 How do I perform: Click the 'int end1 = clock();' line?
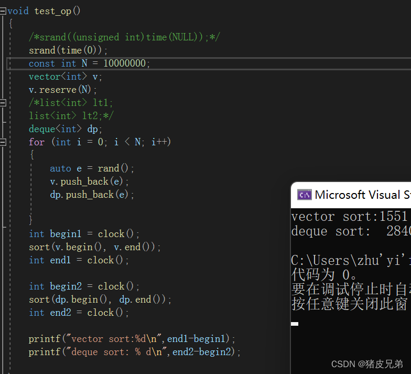pyautogui.click(x=79, y=260)
